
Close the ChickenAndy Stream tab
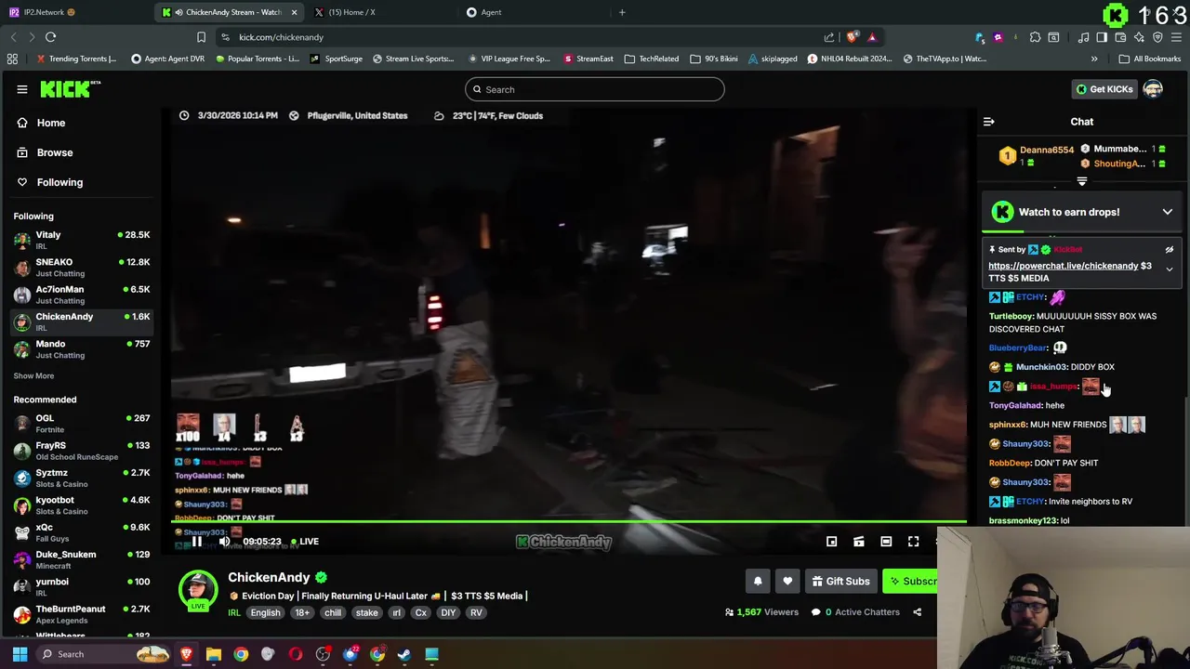(295, 12)
